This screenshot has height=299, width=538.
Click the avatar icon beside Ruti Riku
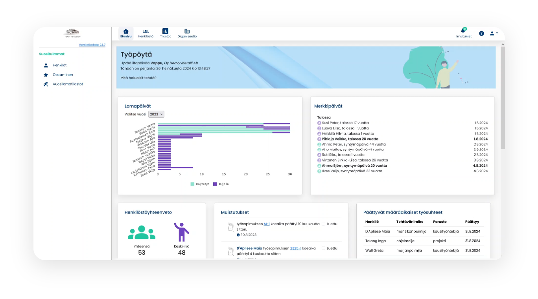(319, 155)
